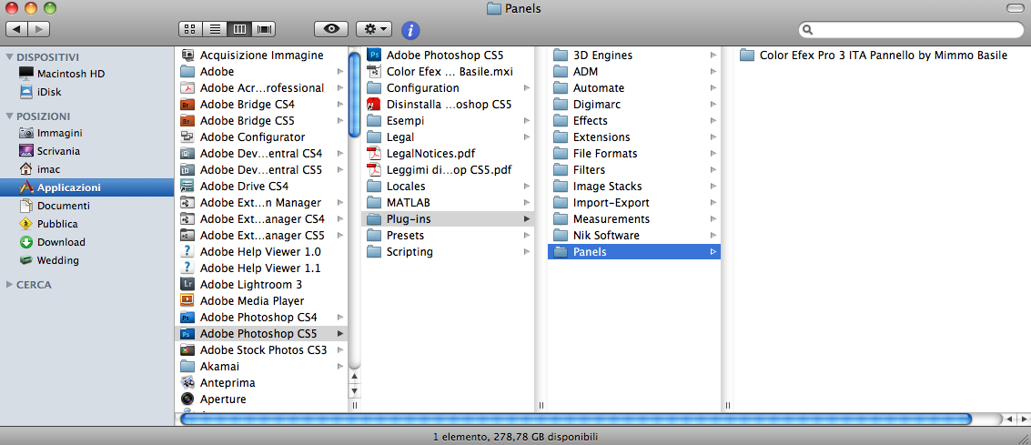Select column view mode
The height and width of the screenshot is (445, 1031).
point(239,29)
